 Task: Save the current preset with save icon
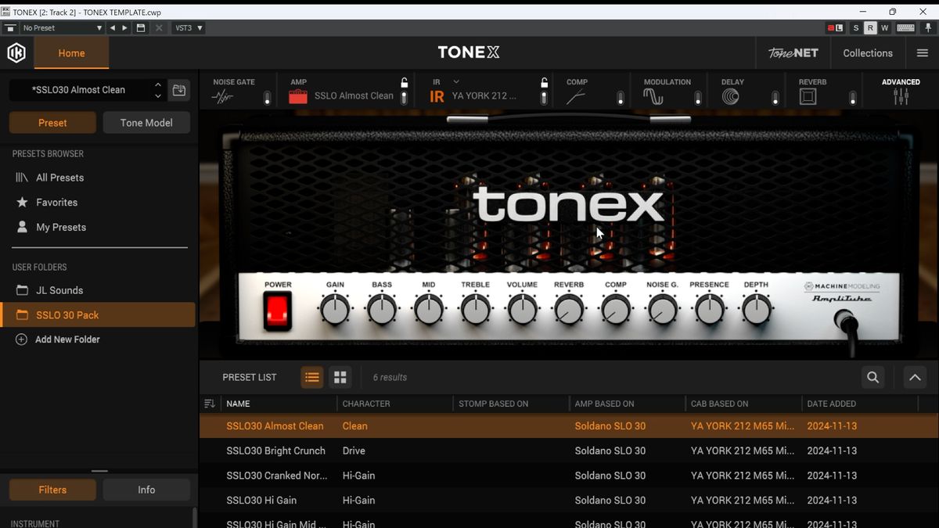coord(179,90)
